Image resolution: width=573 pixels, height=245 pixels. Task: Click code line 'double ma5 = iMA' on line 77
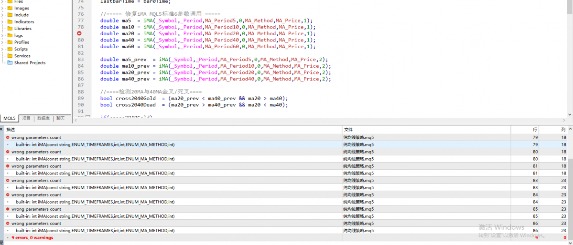(206, 20)
